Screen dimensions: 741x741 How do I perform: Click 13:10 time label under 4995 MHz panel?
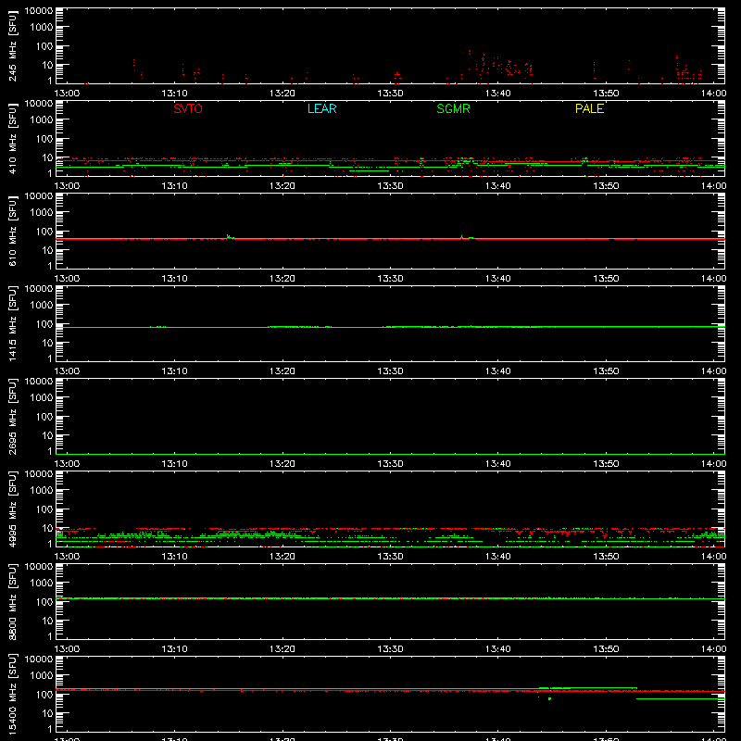tap(174, 557)
